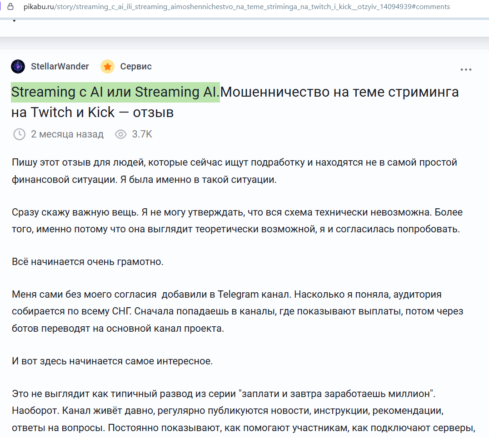
Task: Open the Сервис community link
Action: coord(136,66)
